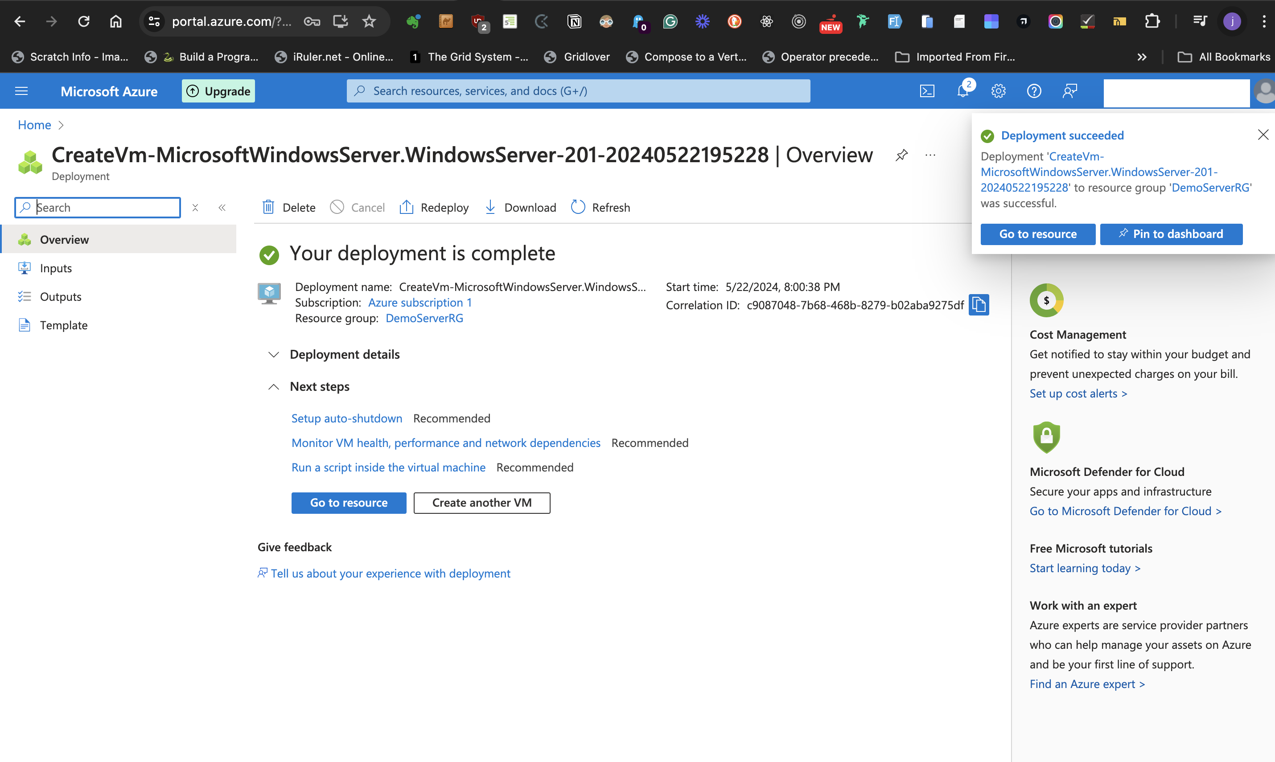Click the Pin to dashboard button

[1171, 234]
